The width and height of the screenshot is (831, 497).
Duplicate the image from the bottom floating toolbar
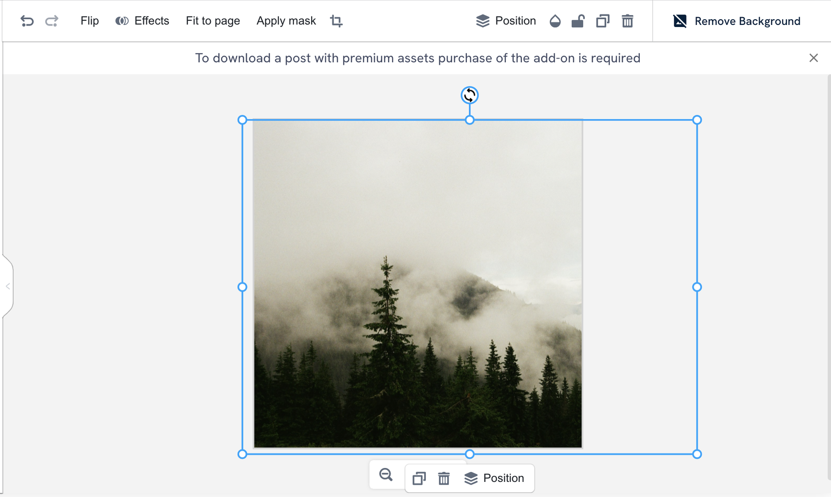pos(419,478)
